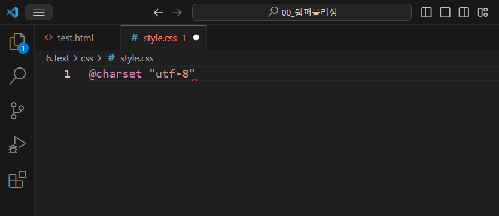Screen dimensions: 499x216
Task: Click the @charset keyword in line 1
Action: click(115, 74)
